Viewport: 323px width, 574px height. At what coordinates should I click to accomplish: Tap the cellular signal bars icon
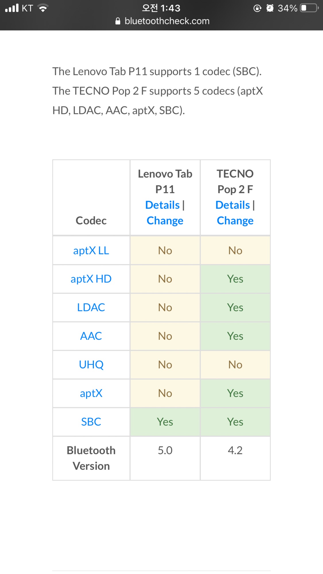point(12,8)
